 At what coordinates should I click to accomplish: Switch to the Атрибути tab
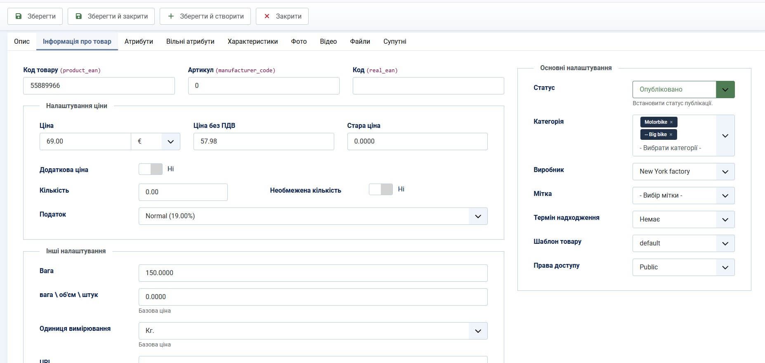pos(139,42)
